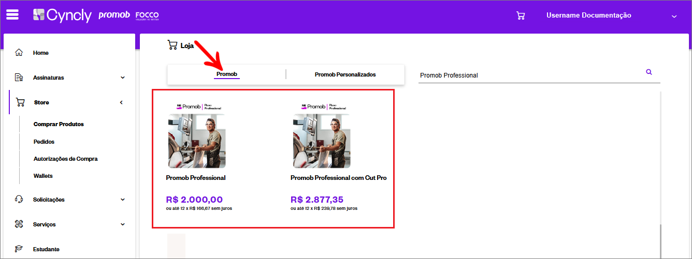Click the Home house icon

point(19,53)
